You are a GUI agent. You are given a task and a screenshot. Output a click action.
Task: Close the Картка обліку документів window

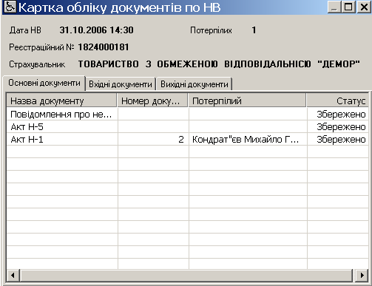point(364,7)
